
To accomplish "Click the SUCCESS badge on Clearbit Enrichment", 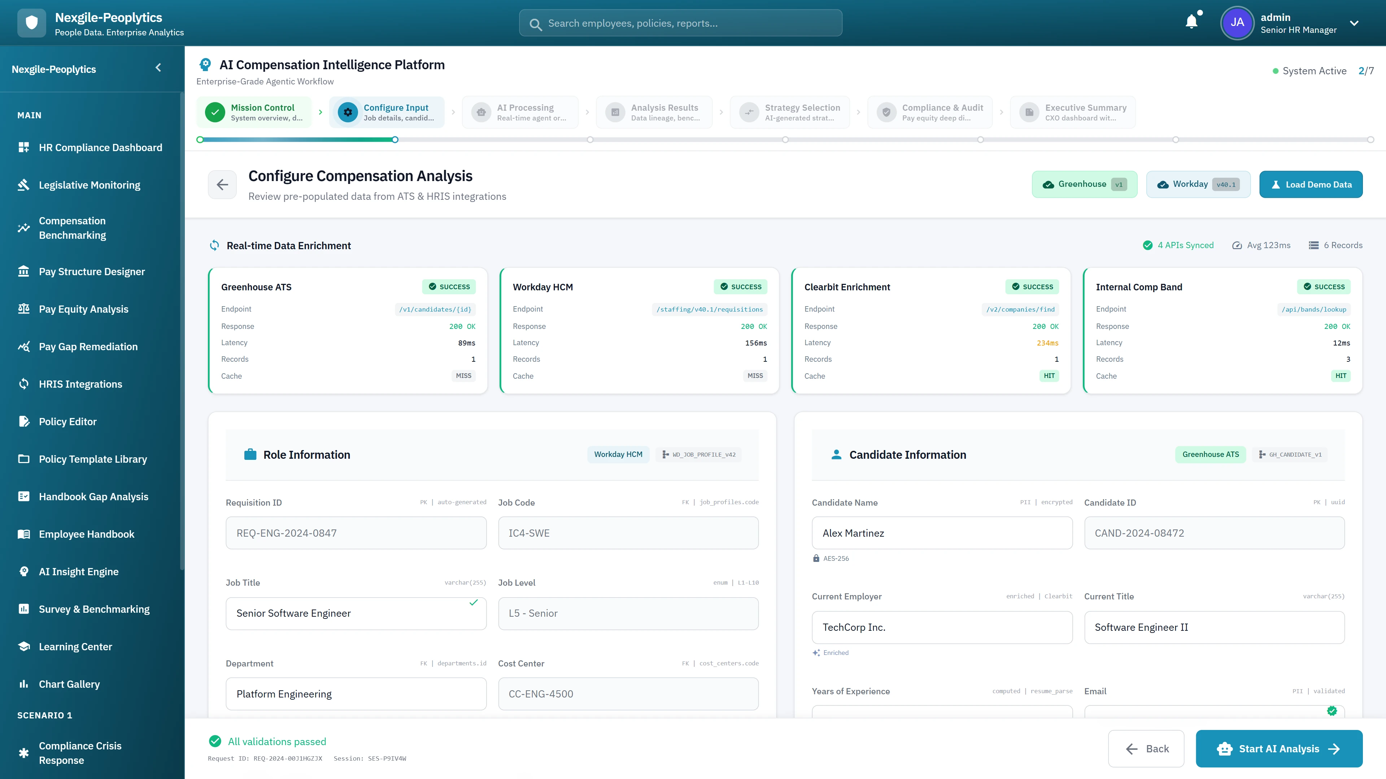I will click(x=1032, y=287).
